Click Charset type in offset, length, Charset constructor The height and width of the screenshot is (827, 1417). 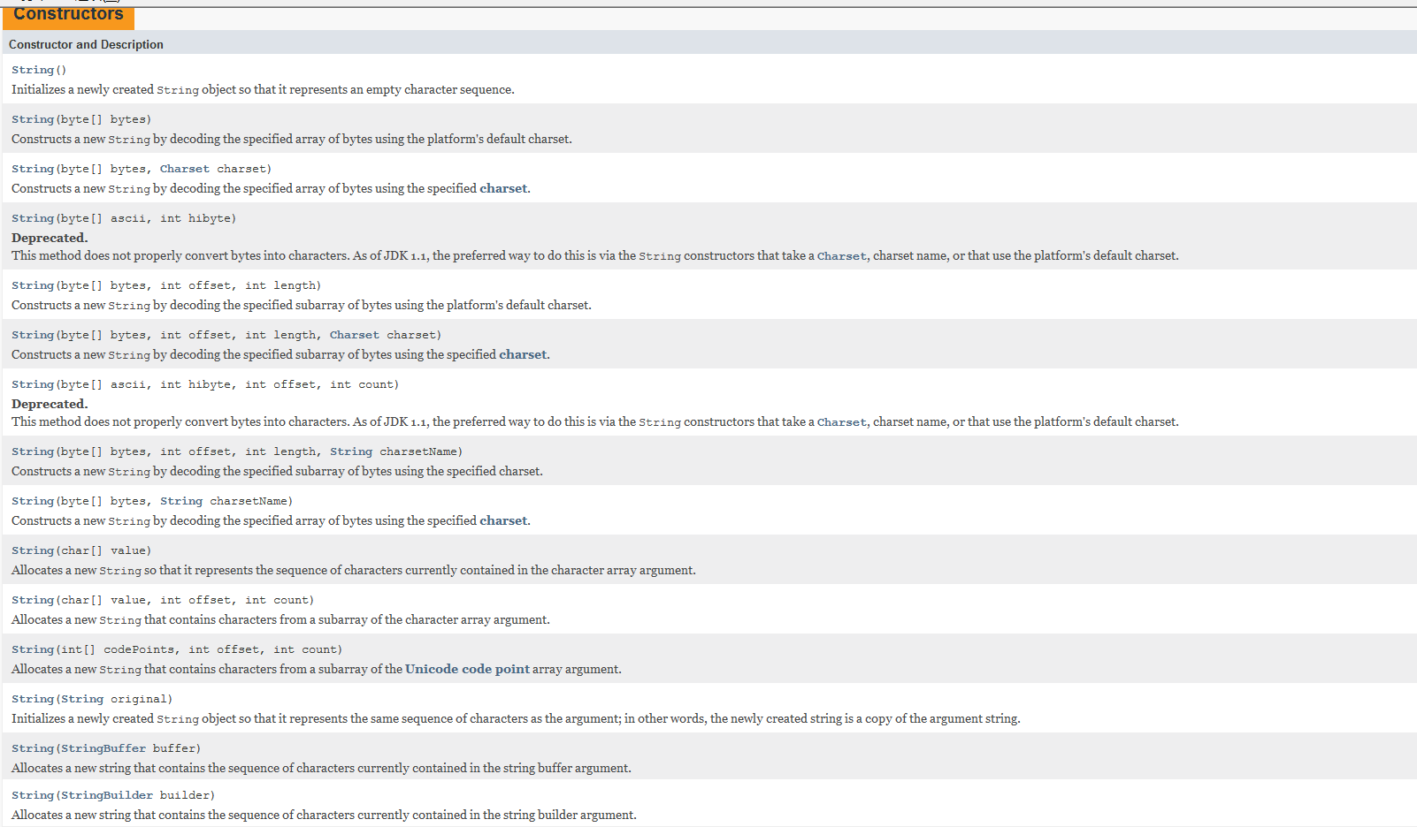pos(355,335)
